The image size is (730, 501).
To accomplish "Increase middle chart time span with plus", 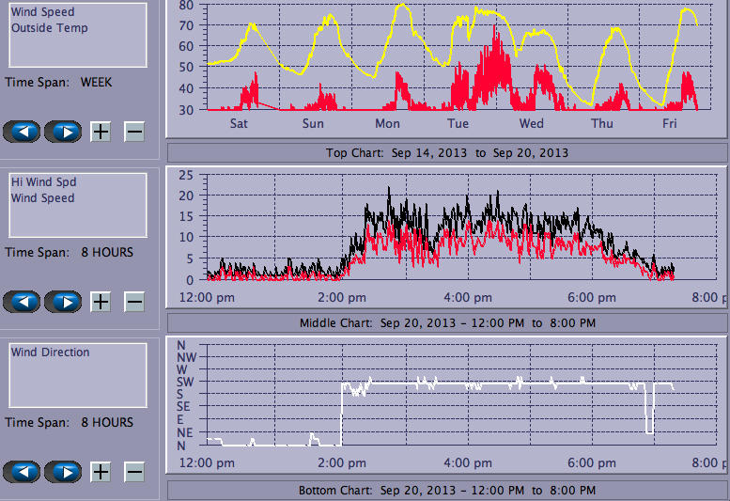I will (x=101, y=302).
